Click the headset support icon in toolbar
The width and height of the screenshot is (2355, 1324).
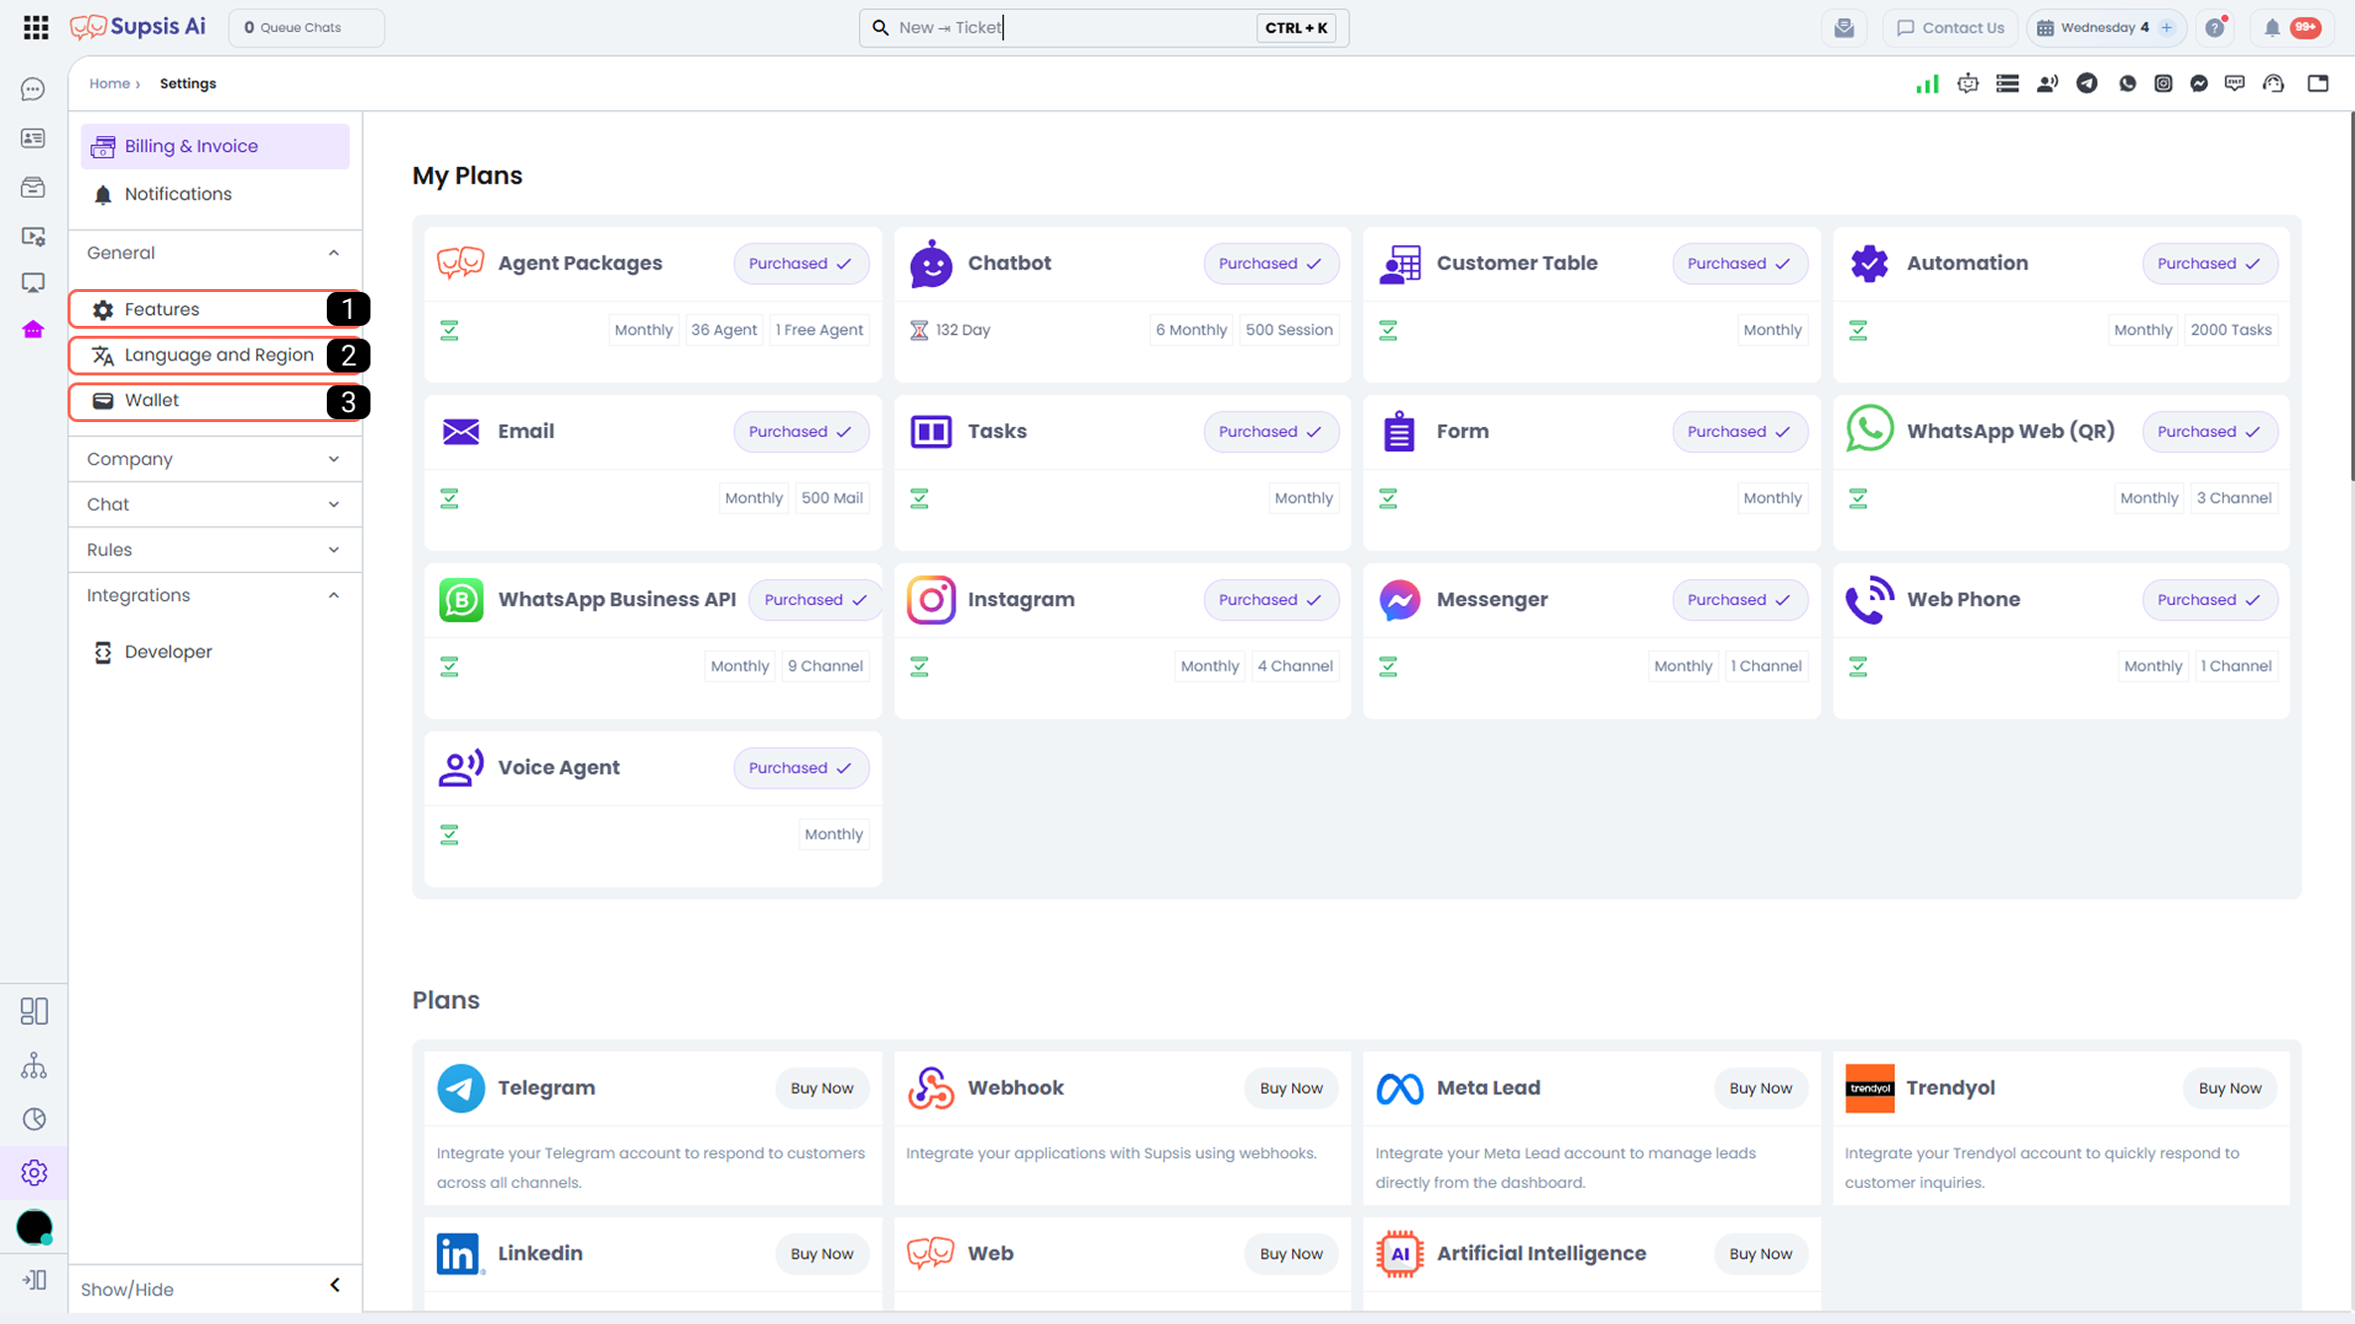coord(2274,83)
